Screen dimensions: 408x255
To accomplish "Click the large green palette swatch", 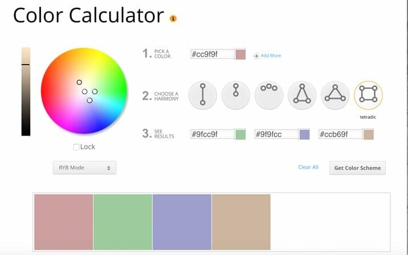I will (x=123, y=222).
